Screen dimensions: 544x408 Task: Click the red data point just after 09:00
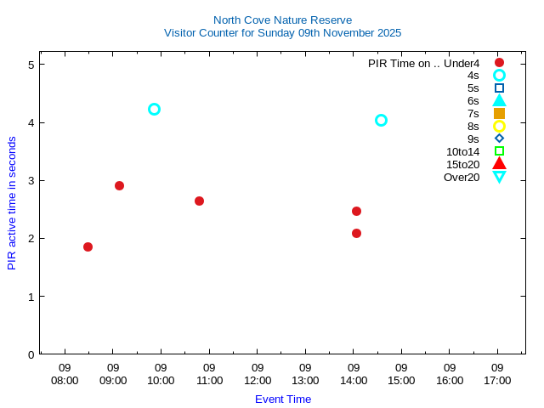point(119,185)
